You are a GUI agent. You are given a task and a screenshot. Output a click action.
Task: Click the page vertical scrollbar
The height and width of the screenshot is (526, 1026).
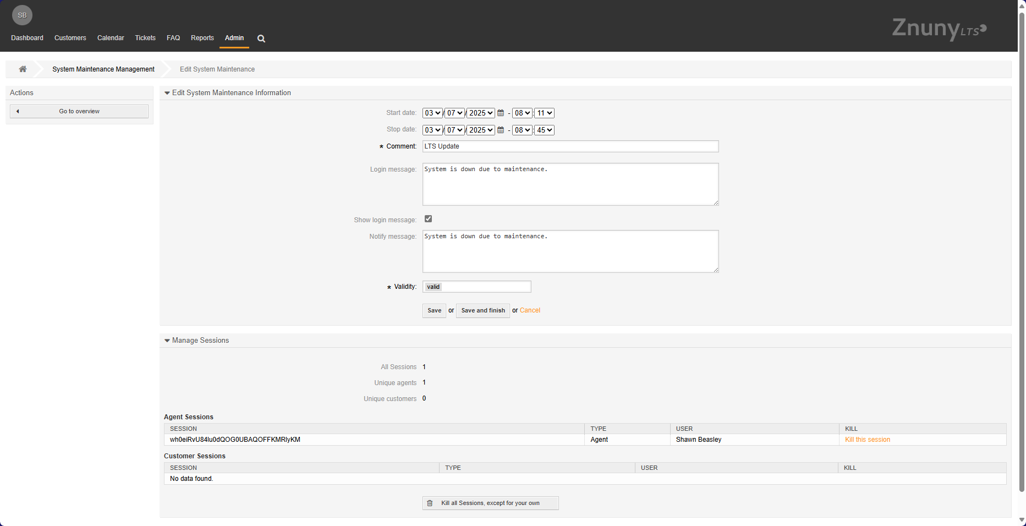pyautogui.click(x=1022, y=248)
